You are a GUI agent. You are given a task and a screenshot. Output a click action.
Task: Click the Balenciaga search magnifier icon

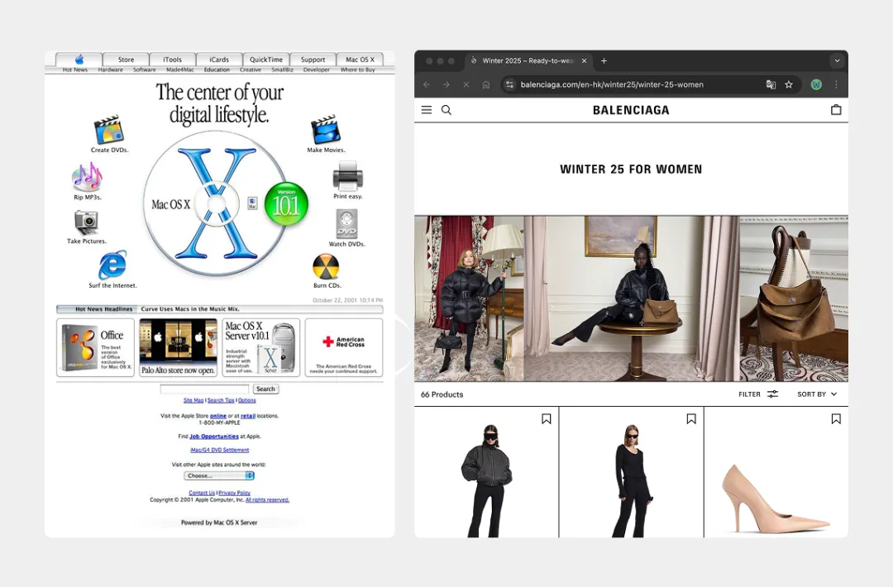(446, 110)
